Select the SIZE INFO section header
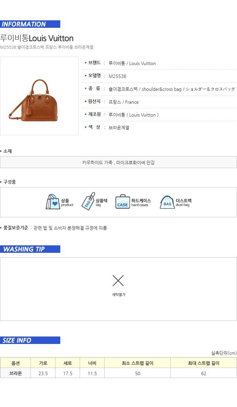Viewport: 237px width, 407px height. pos(30,340)
